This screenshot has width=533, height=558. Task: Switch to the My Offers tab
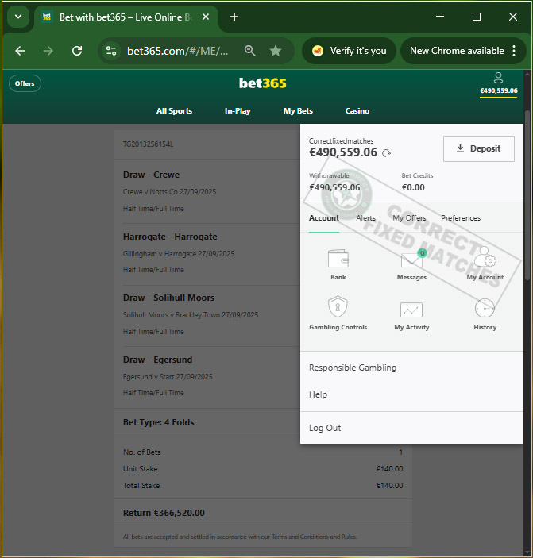[x=409, y=218]
